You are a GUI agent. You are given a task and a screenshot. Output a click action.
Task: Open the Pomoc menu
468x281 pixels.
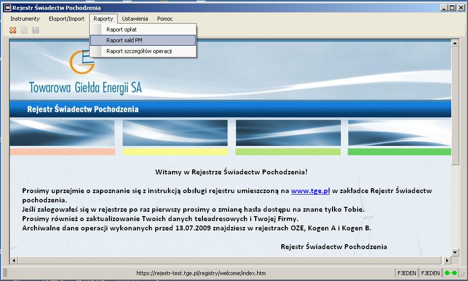(165, 19)
